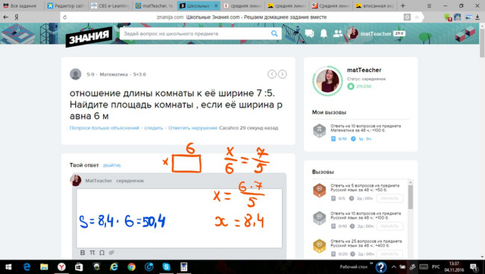Open the friends icon in header
This screenshot has width=485, height=274.
[x=337, y=33]
